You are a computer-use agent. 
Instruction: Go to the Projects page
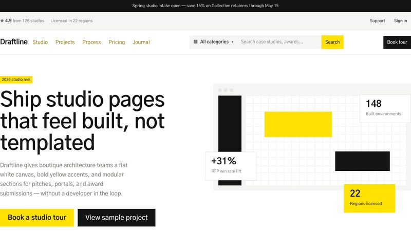[65, 42]
